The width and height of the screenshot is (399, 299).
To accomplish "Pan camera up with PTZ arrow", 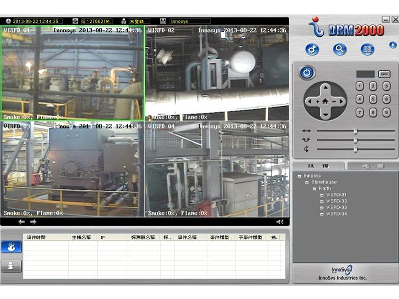I will tap(326, 88).
